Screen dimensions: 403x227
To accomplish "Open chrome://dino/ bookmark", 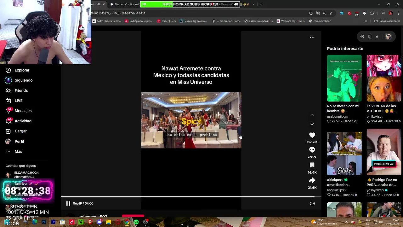I will pyautogui.click(x=320, y=21).
